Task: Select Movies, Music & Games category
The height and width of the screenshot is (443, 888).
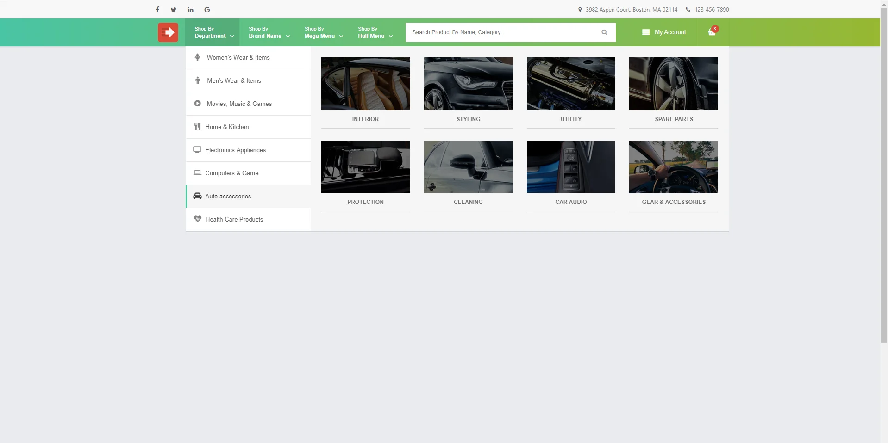Action: pos(248,104)
